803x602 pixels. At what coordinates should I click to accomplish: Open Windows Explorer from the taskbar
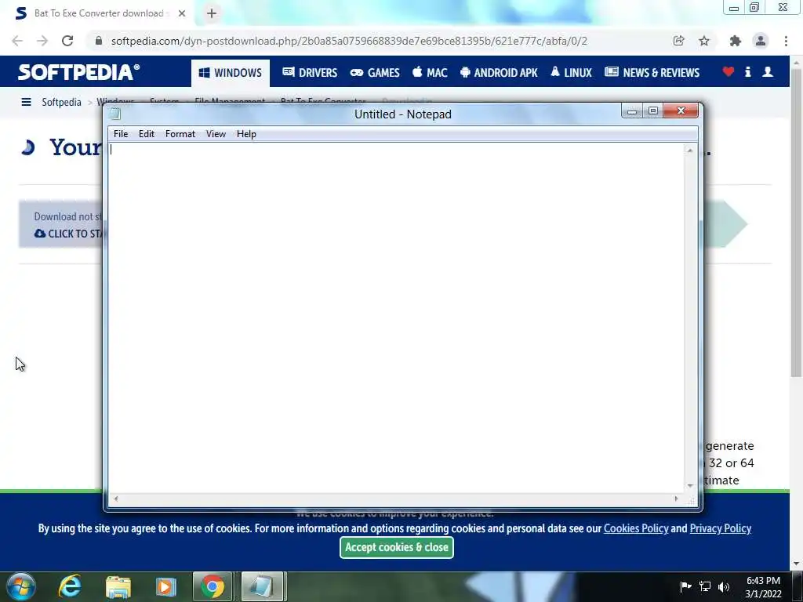118,586
